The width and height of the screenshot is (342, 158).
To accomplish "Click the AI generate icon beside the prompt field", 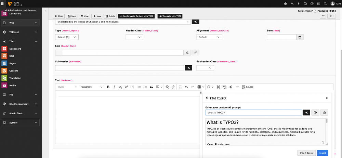I will (306, 113).
